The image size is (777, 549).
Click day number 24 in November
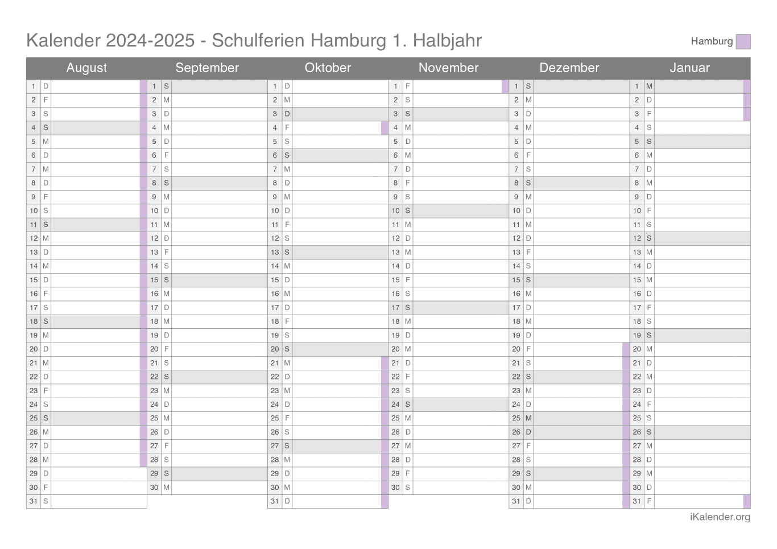coord(395,404)
